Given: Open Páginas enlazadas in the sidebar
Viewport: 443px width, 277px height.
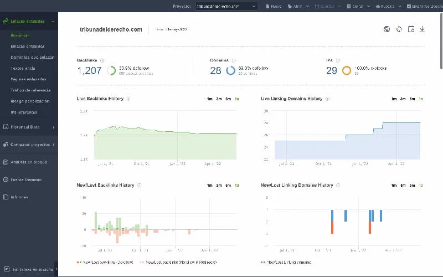Looking at the screenshot, I should click(28, 79).
